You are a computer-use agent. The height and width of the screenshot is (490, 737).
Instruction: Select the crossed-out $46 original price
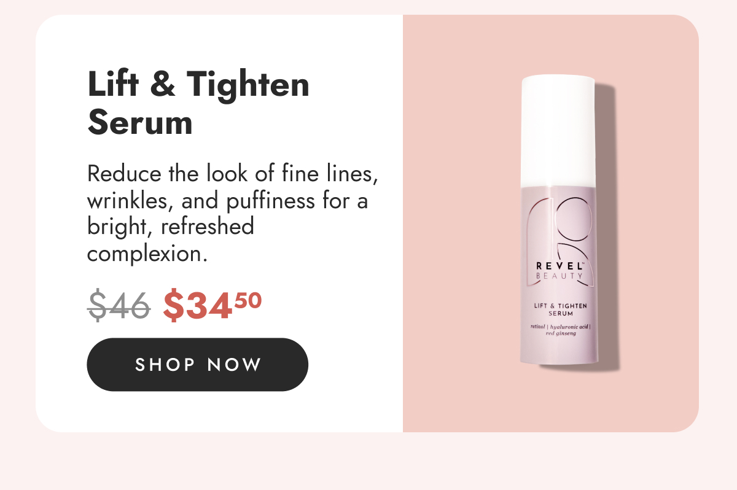click(x=119, y=305)
